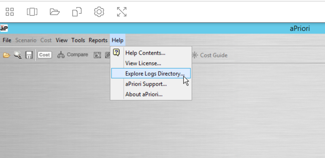325x158 pixels.
Task: Click the magnifying glass search icon
Action: point(18,55)
